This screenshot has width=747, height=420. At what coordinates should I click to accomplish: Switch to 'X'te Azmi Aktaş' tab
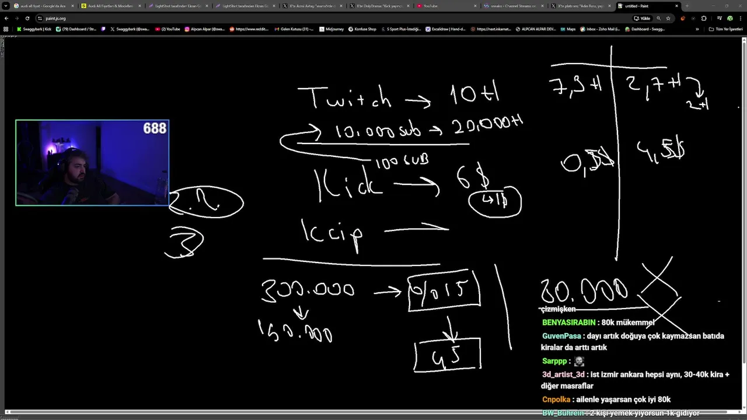click(x=312, y=6)
